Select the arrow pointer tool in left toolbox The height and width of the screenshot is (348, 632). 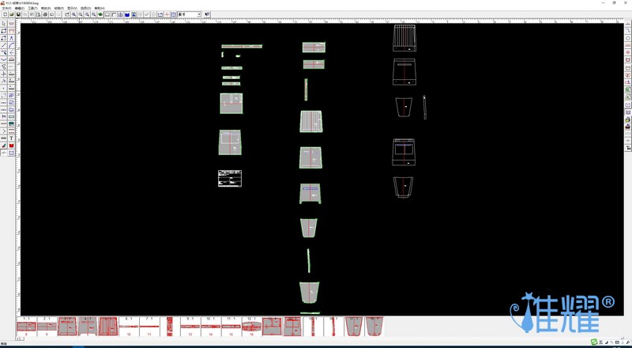point(4,24)
